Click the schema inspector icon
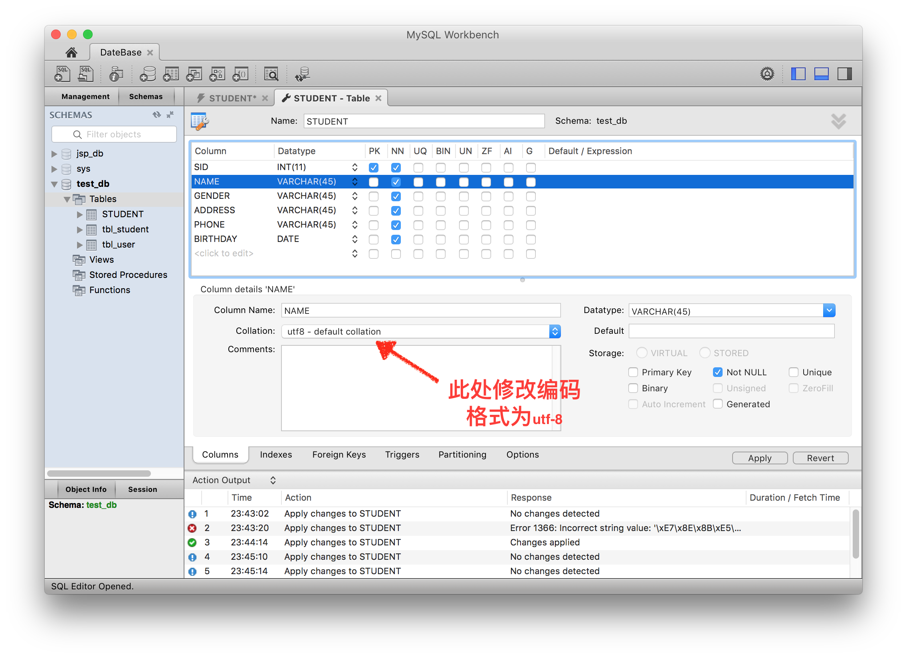 [x=115, y=76]
